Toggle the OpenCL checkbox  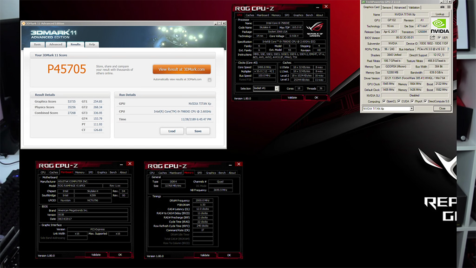(x=383, y=101)
